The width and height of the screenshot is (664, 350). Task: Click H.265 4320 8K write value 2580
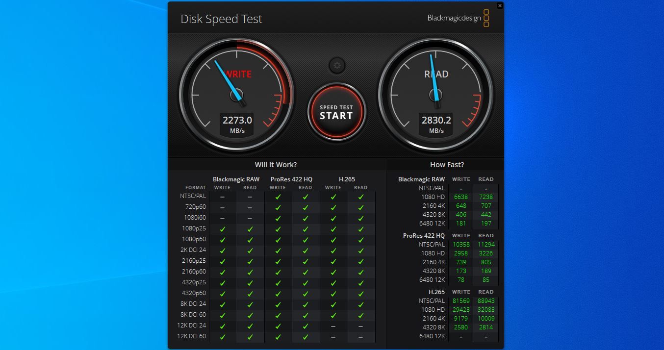pos(460,327)
